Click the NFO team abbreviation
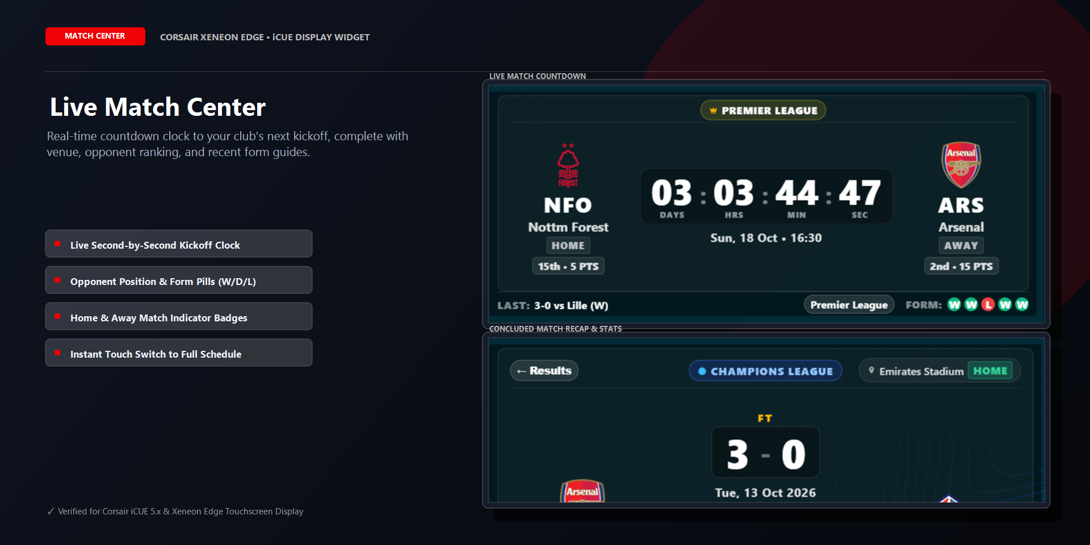This screenshot has width=1090, height=545. pyautogui.click(x=568, y=205)
